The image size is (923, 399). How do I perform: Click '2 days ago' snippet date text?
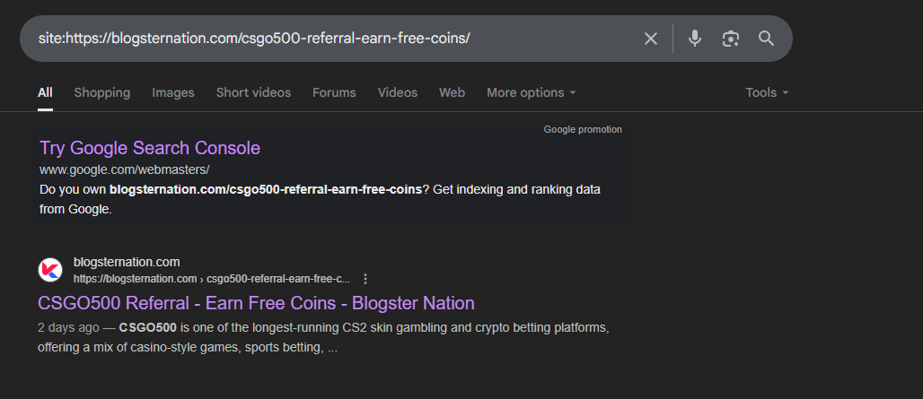click(x=68, y=328)
